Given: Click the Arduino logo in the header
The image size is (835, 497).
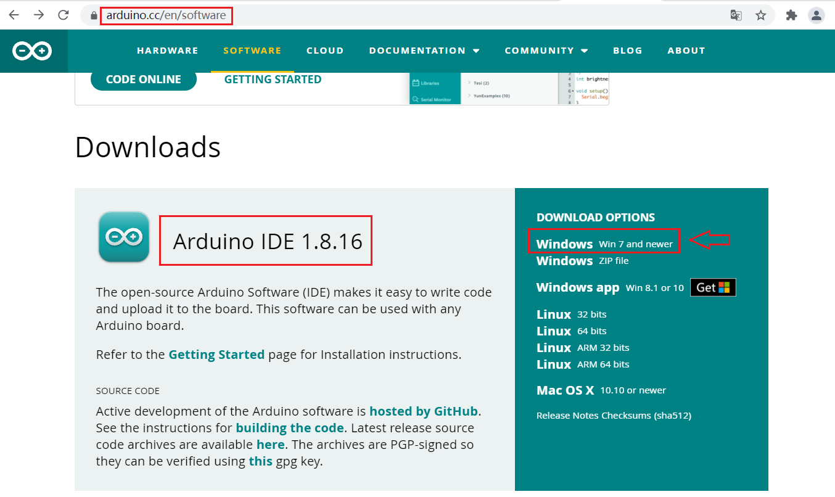Looking at the screenshot, I should click(x=33, y=51).
